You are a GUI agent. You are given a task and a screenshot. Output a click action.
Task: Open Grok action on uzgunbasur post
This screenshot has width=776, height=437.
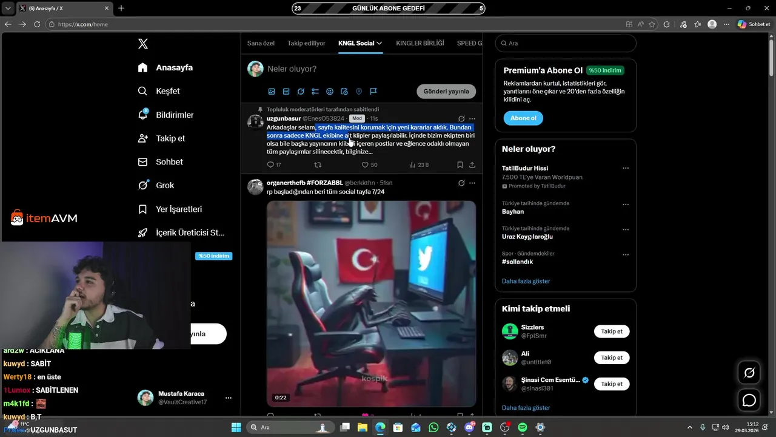click(461, 118)
